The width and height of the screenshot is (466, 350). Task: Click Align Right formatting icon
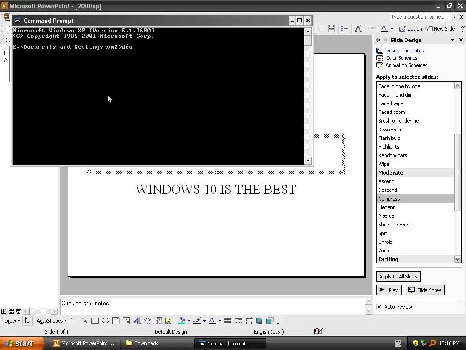pos(321,29)
